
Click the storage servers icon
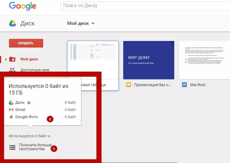(12, 147)
